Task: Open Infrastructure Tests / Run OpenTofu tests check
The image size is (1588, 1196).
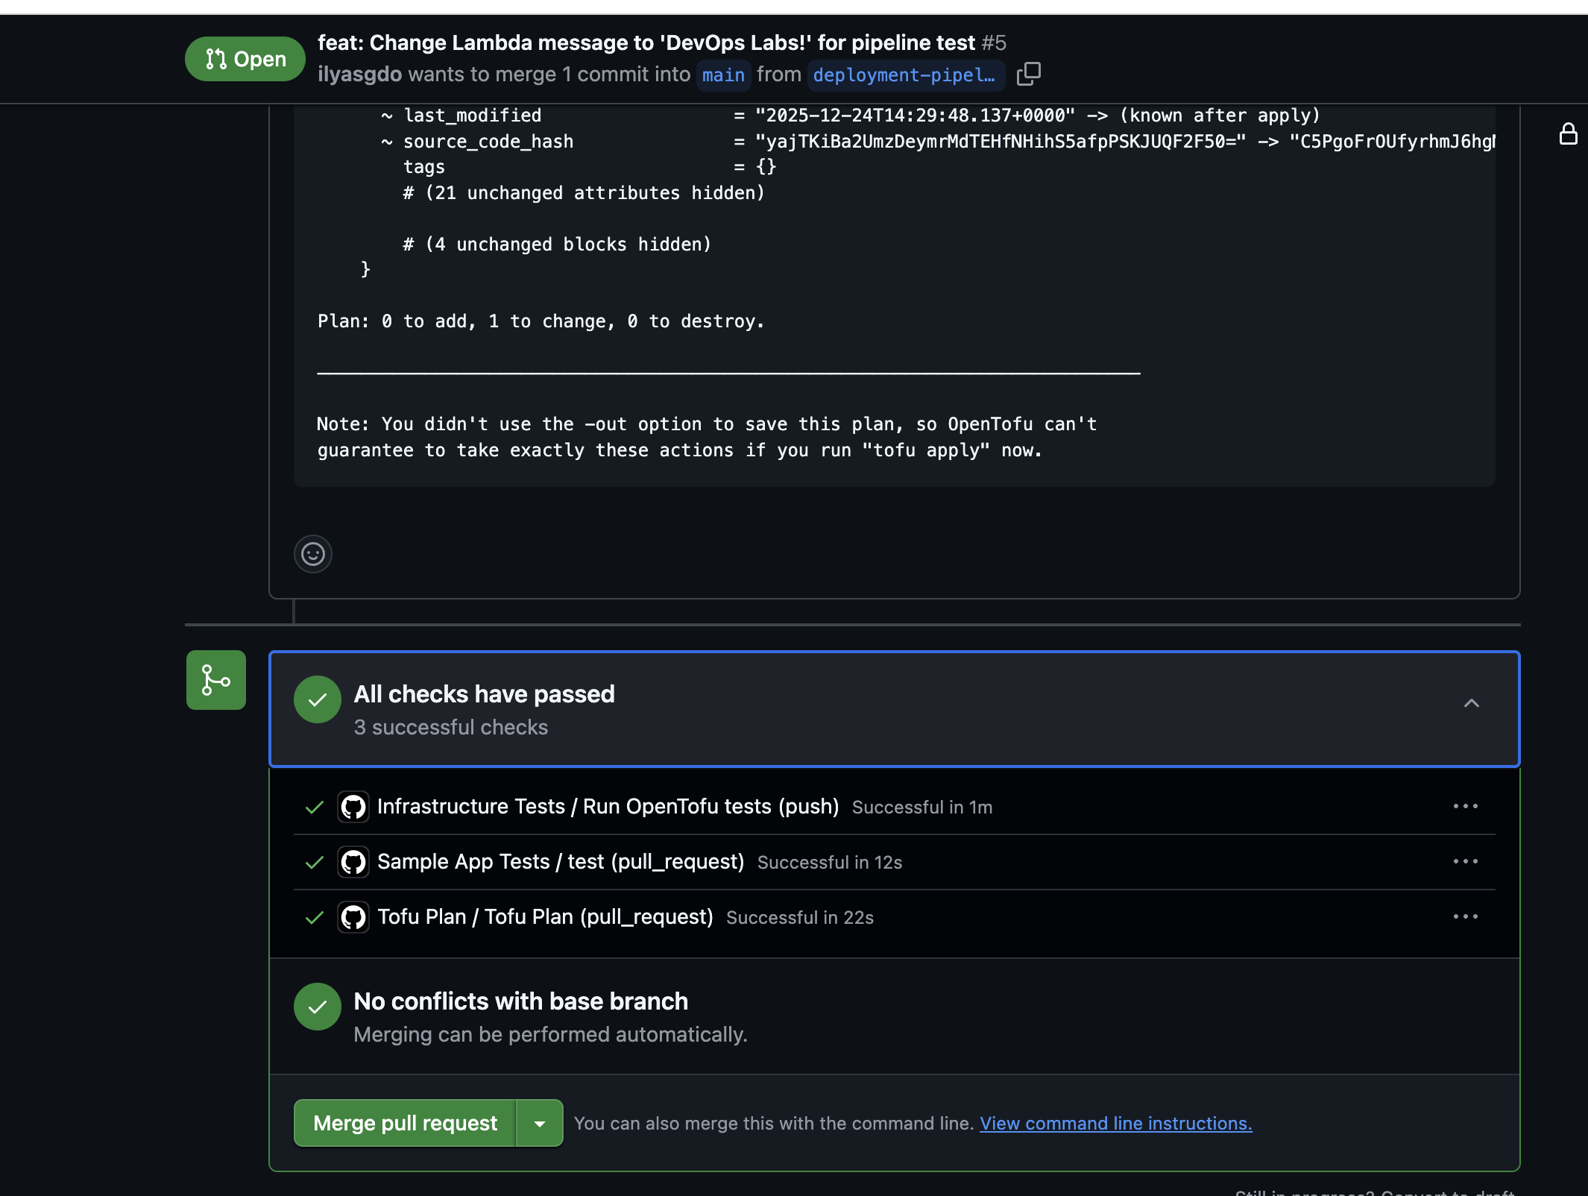Action: click(608, 807)
